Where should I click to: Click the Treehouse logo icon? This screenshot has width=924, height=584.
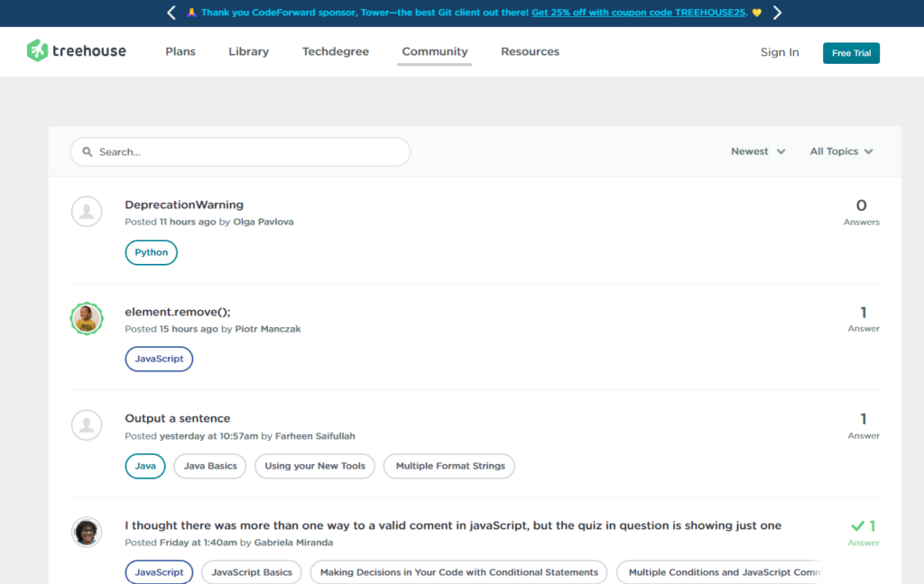(37, 51)
